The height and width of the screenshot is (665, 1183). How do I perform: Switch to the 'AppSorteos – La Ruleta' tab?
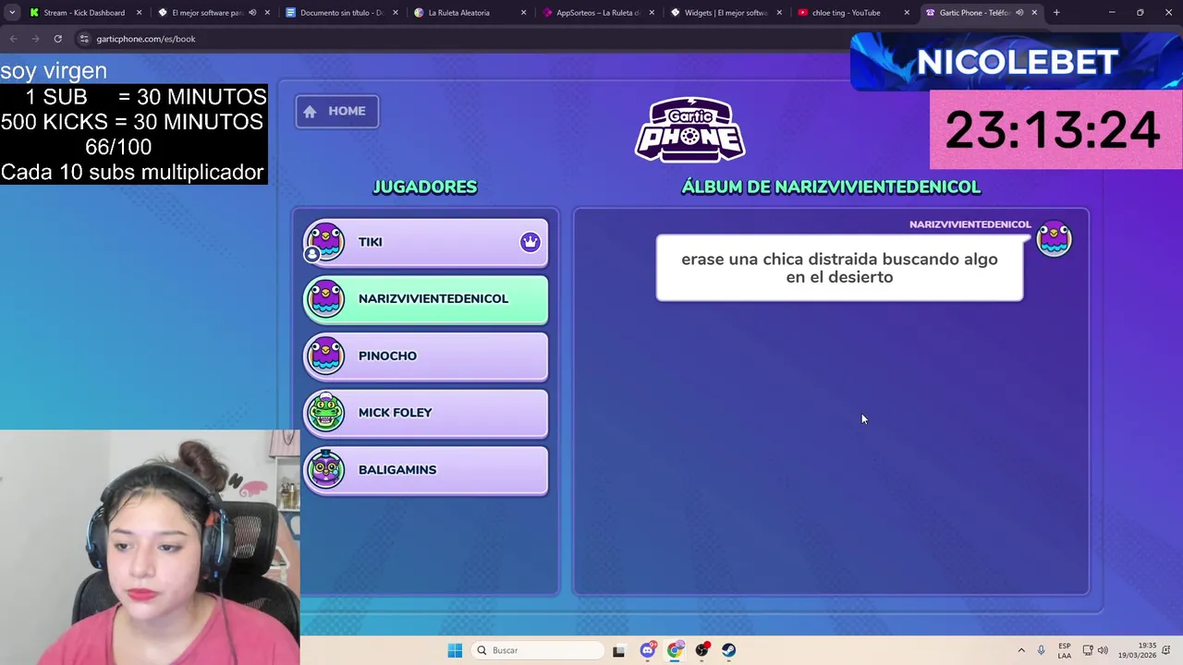[596, 13]
